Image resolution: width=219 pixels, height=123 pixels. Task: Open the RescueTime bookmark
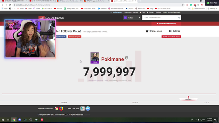coord(140,9)
